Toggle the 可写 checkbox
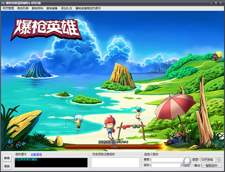Image resolution: width=225 pixels, height=172 pixels. click(182, 165)
